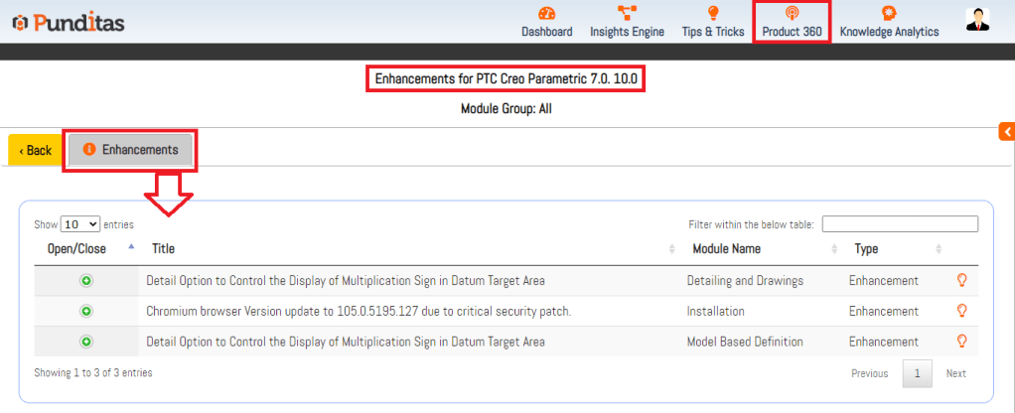Open Tips & Tricks lightbulb icon
Screen dimensions: 1015x413
coord(712,14)
